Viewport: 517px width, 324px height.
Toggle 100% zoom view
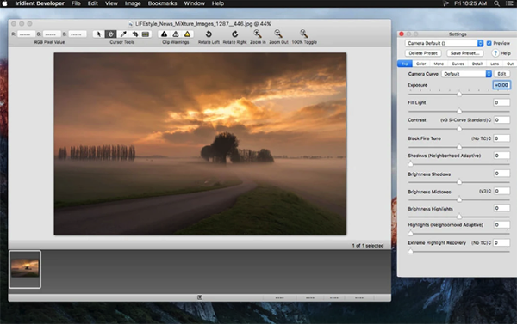click(303, 34)
